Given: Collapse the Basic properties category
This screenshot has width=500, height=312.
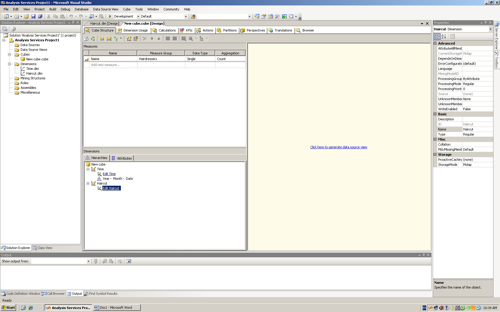Looking at the screenshot, I should point(435,114).
